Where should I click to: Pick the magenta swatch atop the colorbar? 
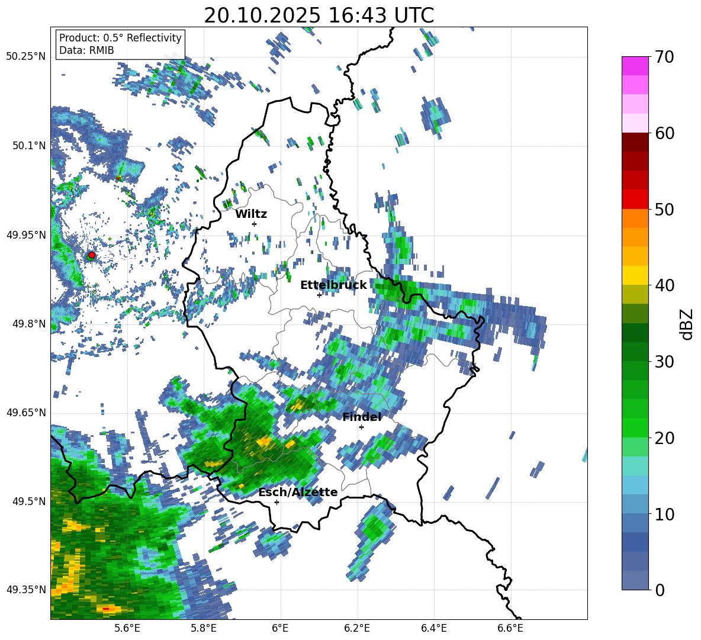635,66
